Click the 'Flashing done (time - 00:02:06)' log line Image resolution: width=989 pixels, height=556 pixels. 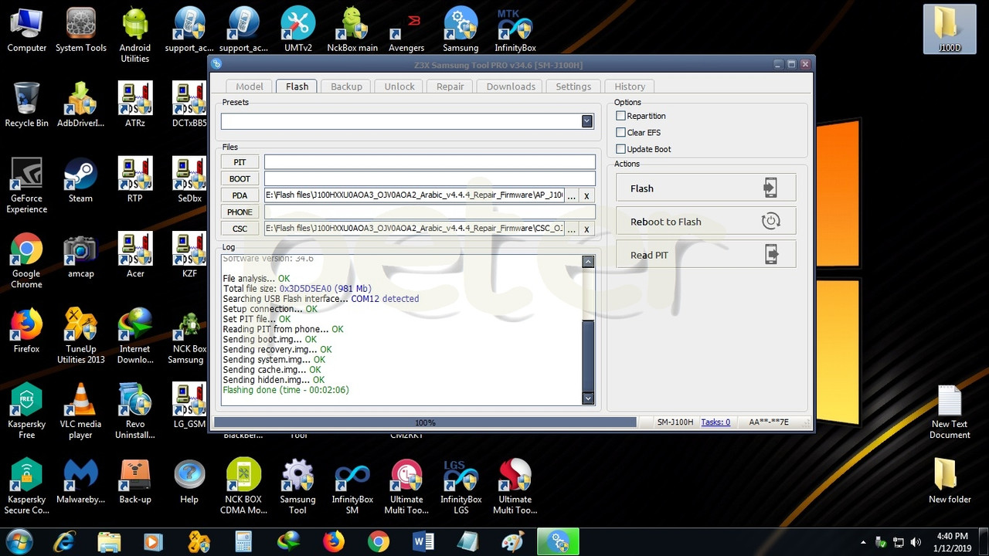[x=286, y=390]
